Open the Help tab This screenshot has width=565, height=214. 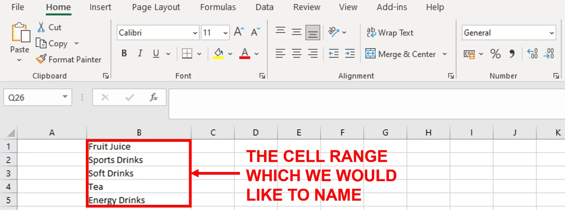[435, 7]
